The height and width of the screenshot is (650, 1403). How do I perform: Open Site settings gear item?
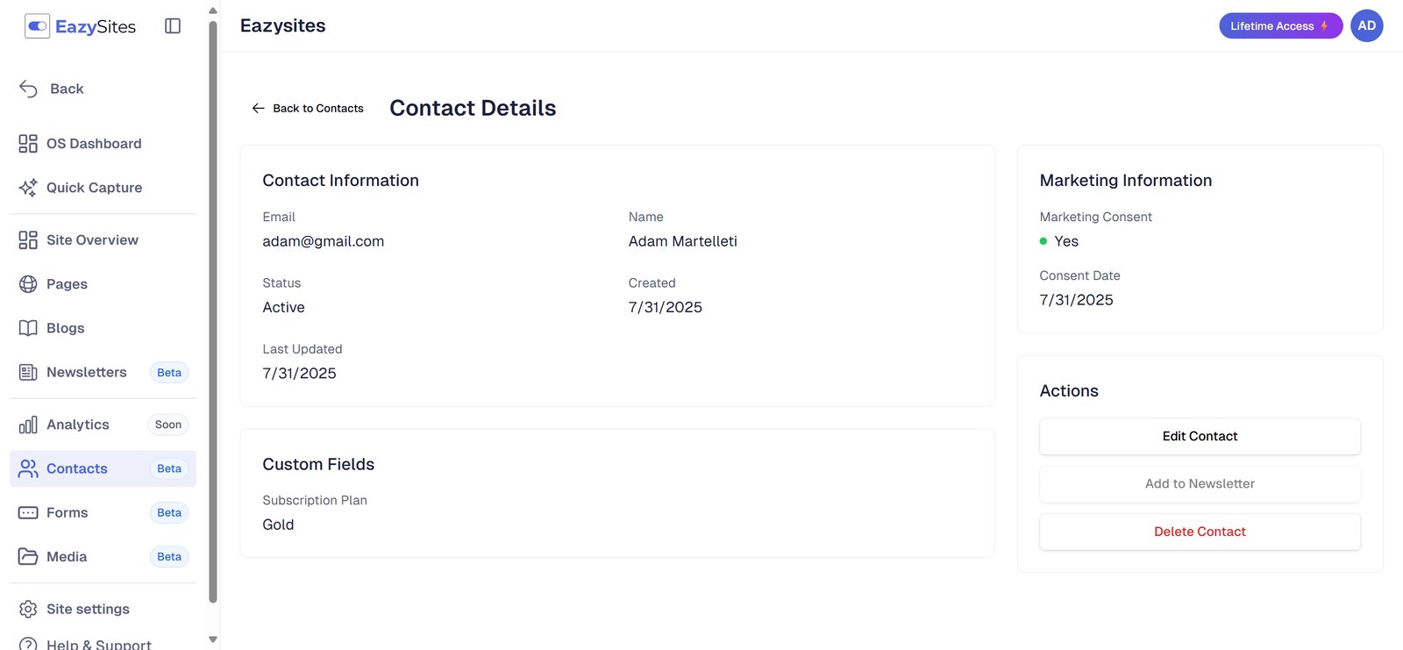pos(88,609)
